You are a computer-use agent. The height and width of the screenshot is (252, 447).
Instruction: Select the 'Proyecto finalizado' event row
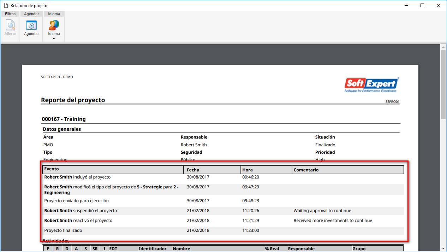pos(223,230)
